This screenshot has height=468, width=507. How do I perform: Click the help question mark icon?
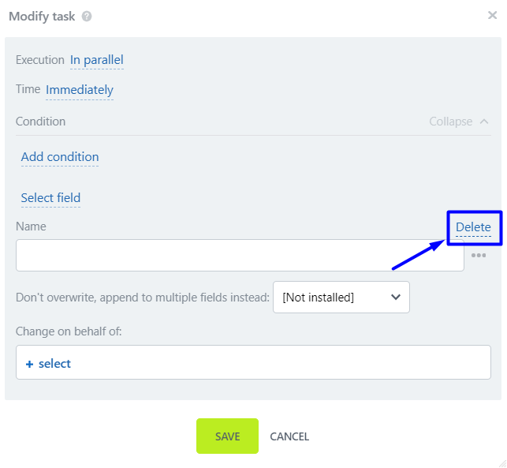[87, 16]
